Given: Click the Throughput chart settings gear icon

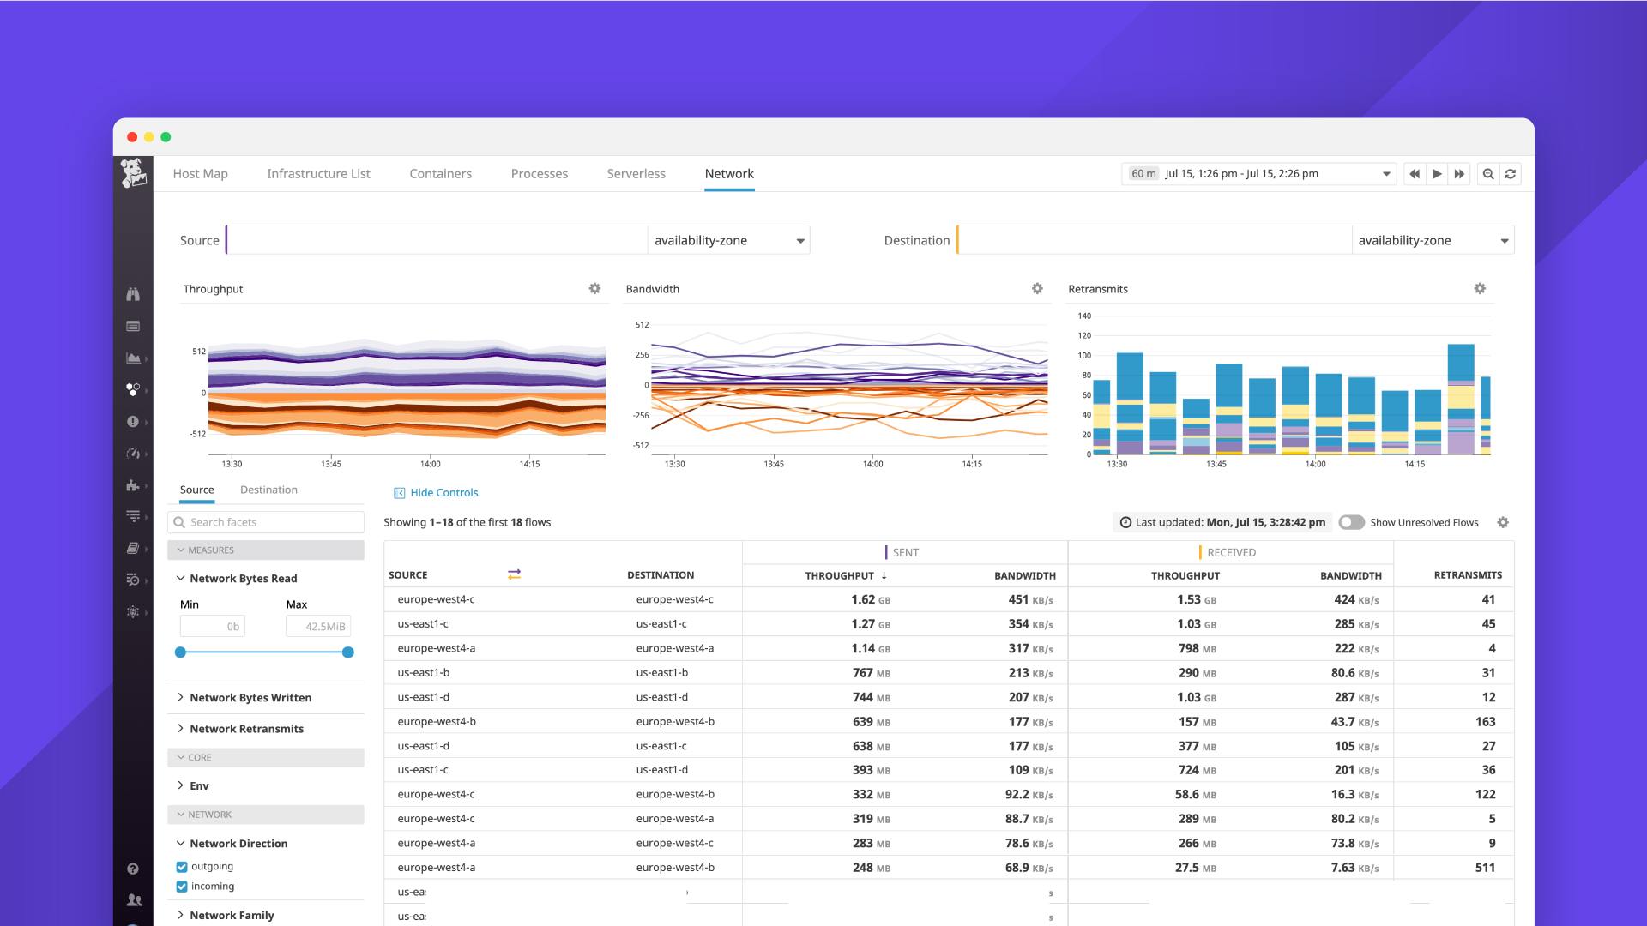Looking at the screenshot, I should pos(594,287).
